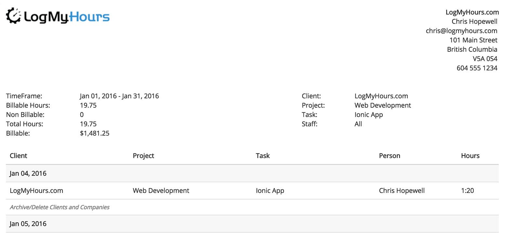
Task: Click the 604 555 1234 phone number
Action: click(477, 68)
